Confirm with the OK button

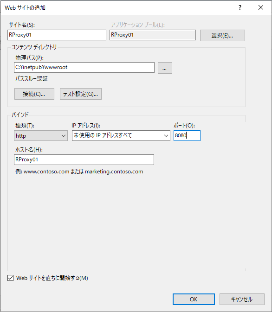point(194,299)
